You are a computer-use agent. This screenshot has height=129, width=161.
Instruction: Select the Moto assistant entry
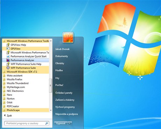click(26, 75)
